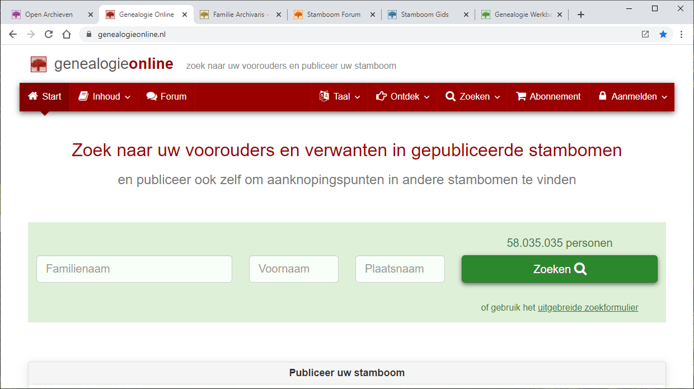Viewport: 694px width, 389px height.
Task: Click the Genealogie Werkbank tab favicon
Action: (x=486, y=15)
